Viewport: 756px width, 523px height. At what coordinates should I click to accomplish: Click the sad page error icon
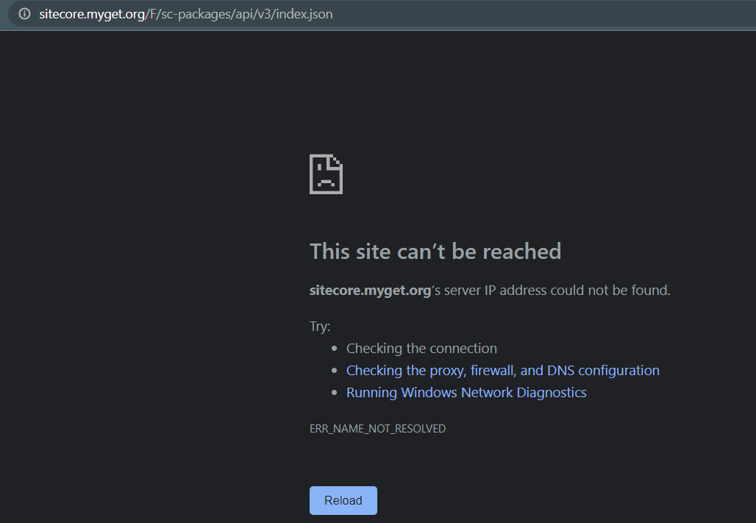[326, 174]
